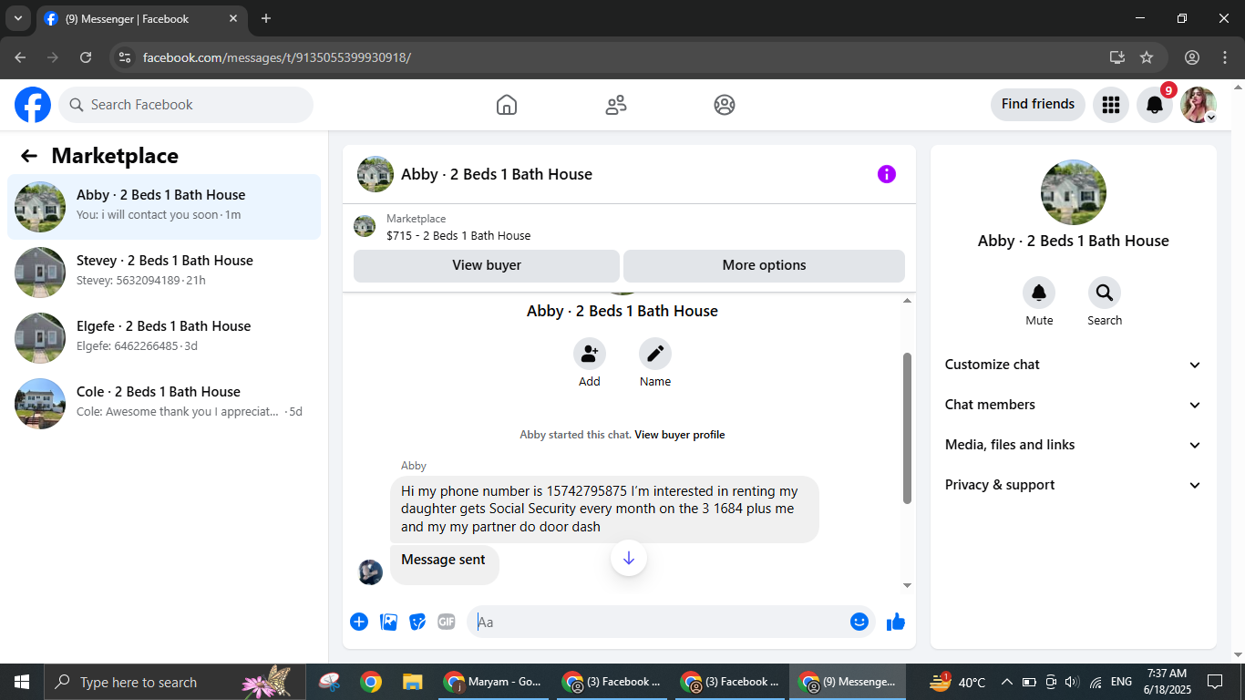The width and height of the screenshot is (1245, 700).
Task: Click the Name edit pencil icon
Action: (x=655, y=354)
